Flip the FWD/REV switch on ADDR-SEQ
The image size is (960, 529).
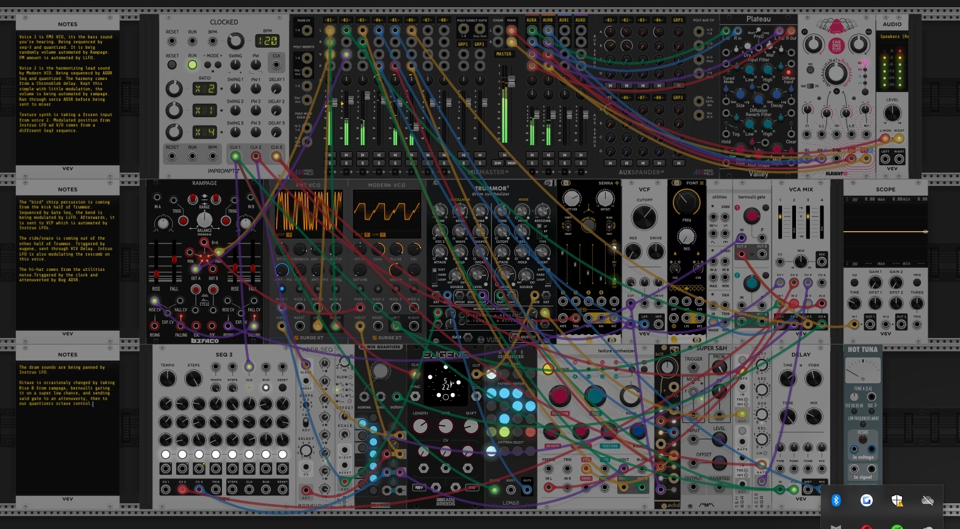(x=306, y=422)
